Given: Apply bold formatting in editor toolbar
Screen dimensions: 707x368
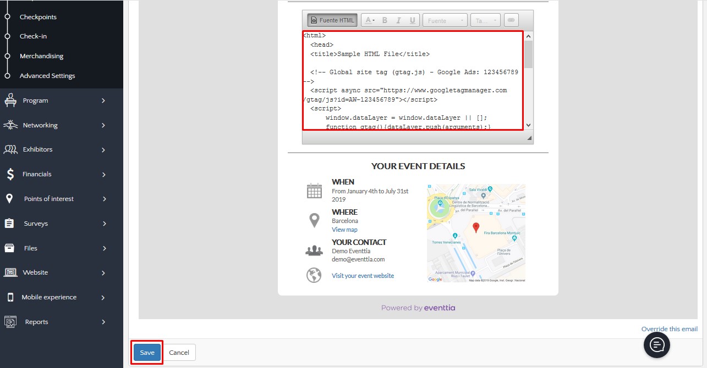Looking at the screenshot, I should (385, 20).
